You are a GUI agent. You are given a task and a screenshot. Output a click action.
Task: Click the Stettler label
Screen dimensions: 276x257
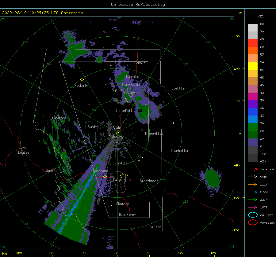(x=179, y=88)
